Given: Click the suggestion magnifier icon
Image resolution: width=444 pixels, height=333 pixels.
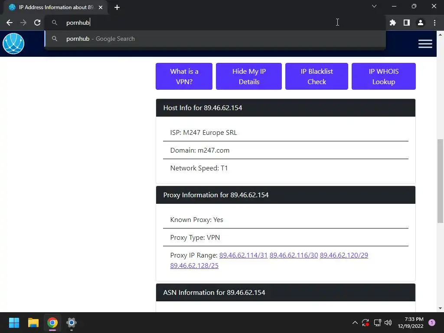Looking at the screenshot, I should pyautogui.click(x=55, y=39).
